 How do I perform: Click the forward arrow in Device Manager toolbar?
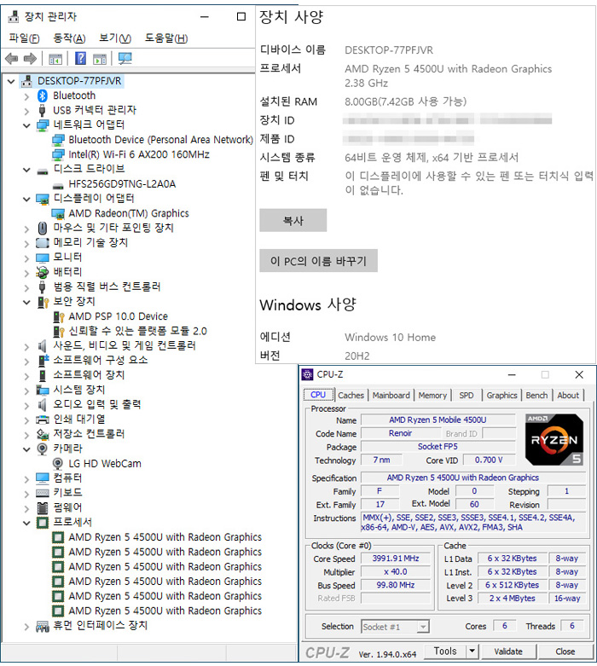click(30, 59)
